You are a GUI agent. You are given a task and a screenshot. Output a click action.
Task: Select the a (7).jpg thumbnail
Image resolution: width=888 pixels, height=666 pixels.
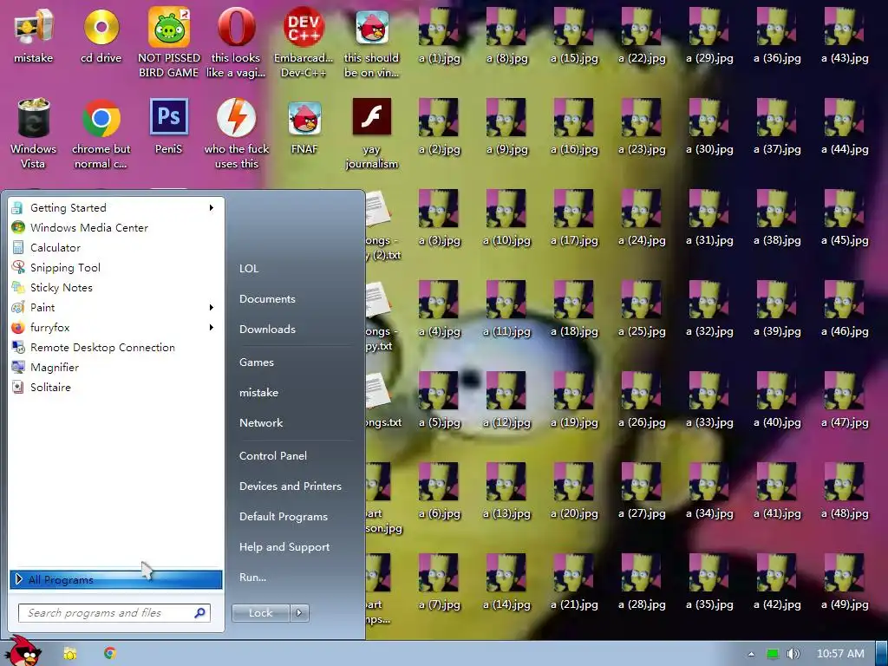point(439,573)
